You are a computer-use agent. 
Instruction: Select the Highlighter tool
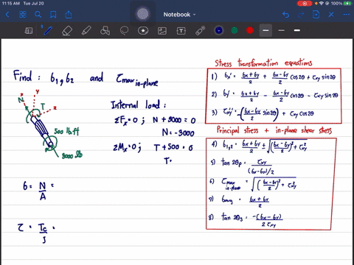[x=86, y=31]
